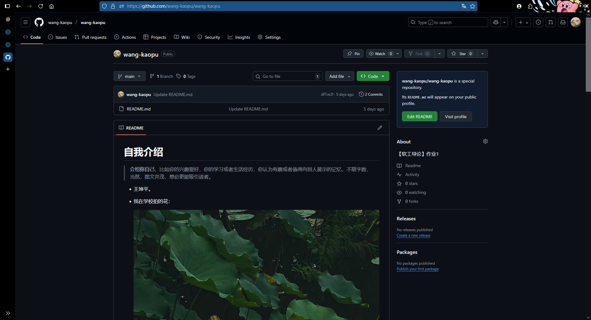591x320 pixels.
Task: Open commit df7ce2f hash link
Action: (327, 94)
